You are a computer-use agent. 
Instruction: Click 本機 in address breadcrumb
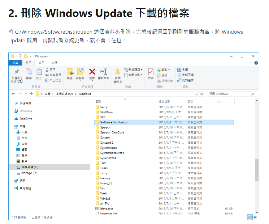point(47,94)
